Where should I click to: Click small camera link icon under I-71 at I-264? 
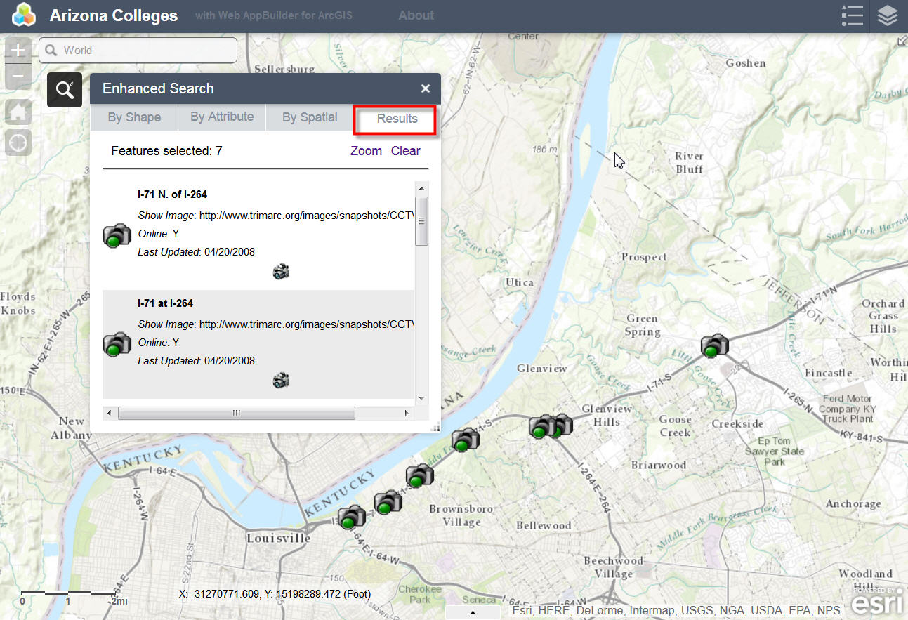(281, 381)
